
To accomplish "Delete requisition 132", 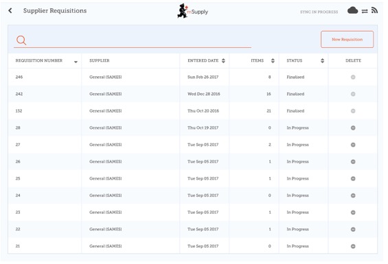I will tap(353, 111).
